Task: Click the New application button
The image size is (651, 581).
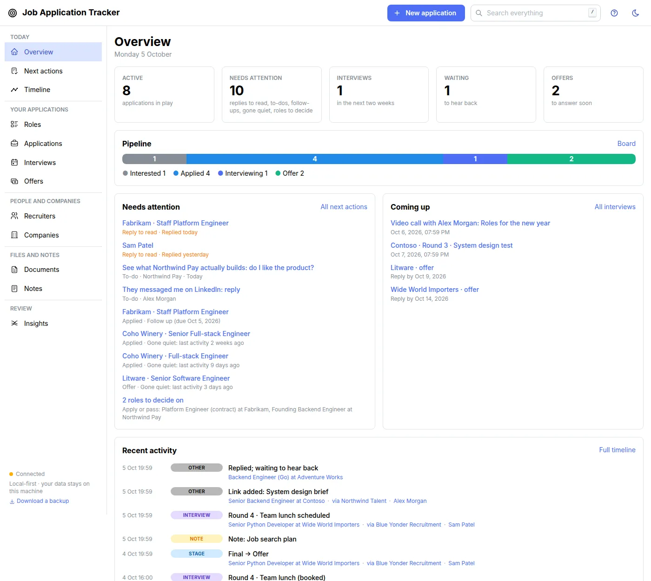Action: point(426,13)
